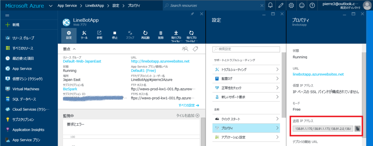The image size is (373, 146).
Task: Click 設定 in breadcrumb
Action: tap(116, 5)
